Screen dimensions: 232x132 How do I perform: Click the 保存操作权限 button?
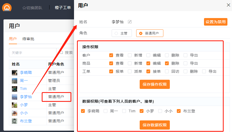154,84
